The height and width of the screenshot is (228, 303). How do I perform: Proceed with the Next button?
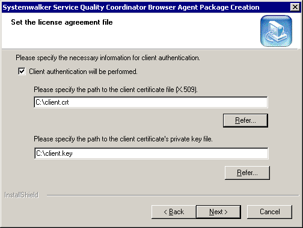[x=218, y=212]
